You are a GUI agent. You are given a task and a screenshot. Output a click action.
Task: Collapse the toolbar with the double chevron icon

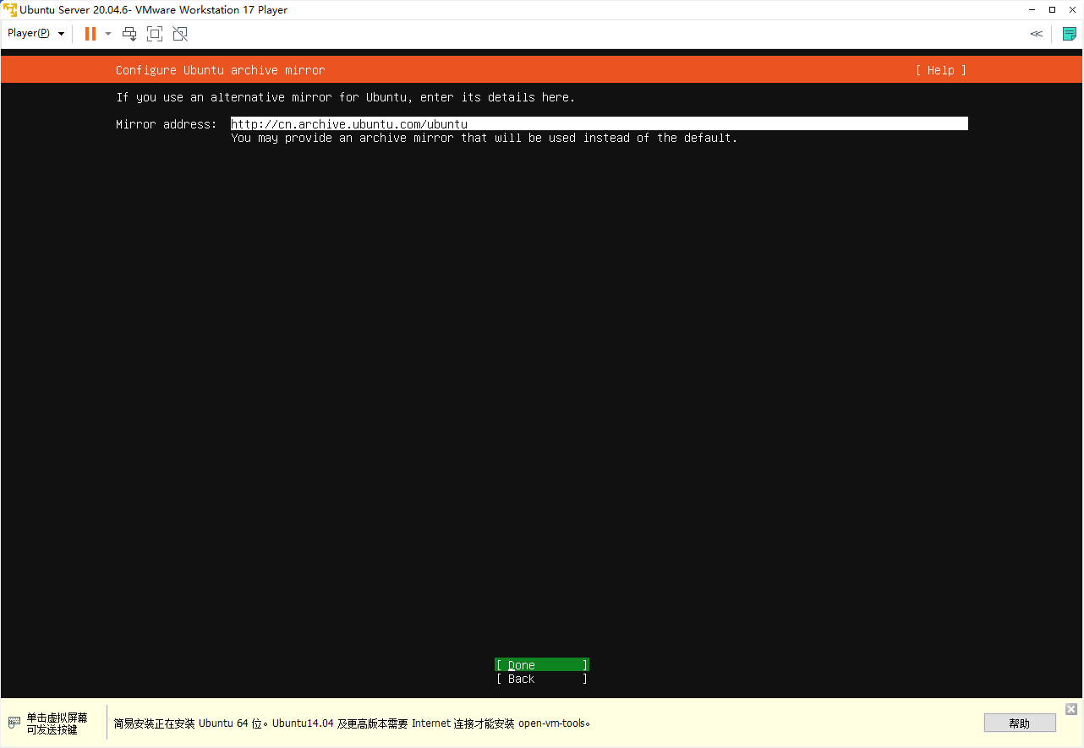click(x=1036, y=34)
